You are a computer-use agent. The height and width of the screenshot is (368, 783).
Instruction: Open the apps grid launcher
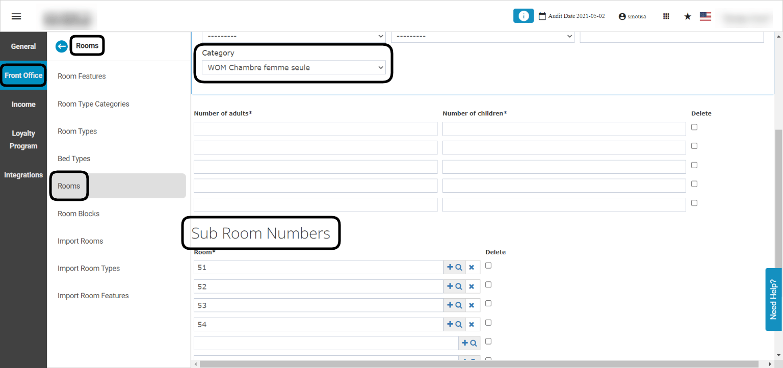(x=666, y=16)
